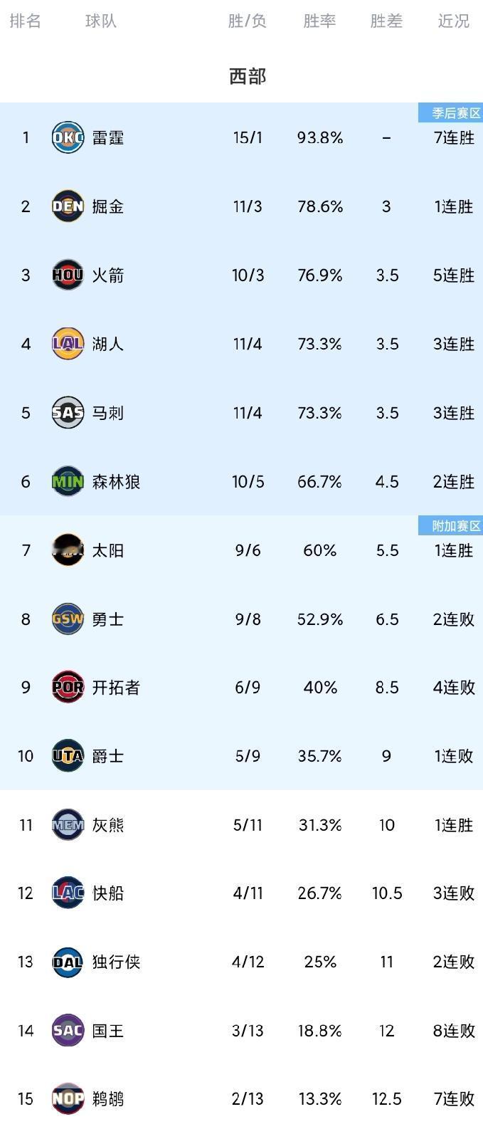Viewport: 483px width, 1124px height.
Task: Sort by the 胜率 column header
Action: tap(319, 22)
